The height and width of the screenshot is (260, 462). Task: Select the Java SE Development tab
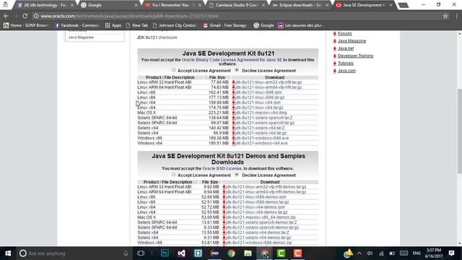tap(365, 5)
